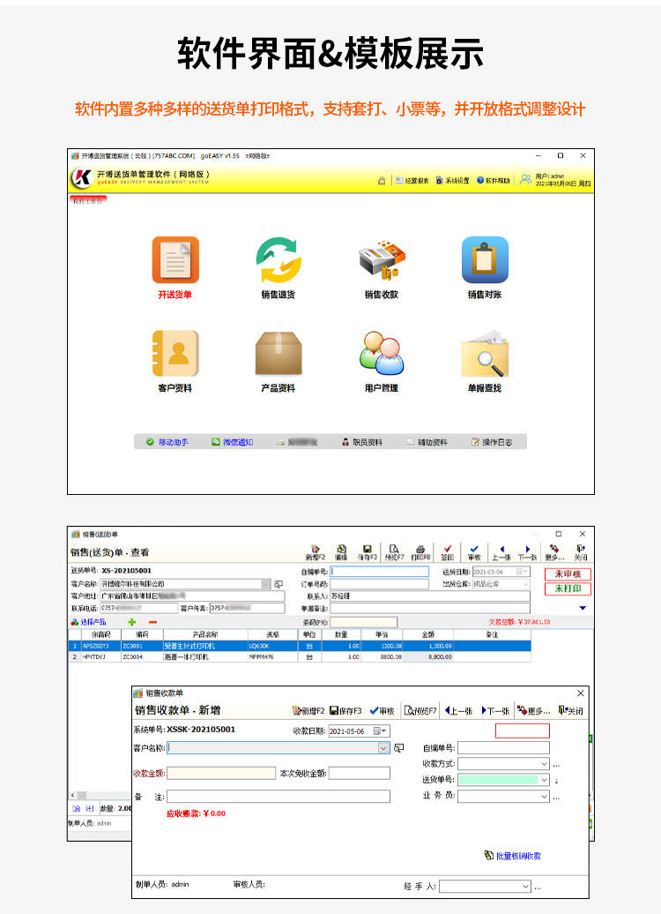Open 客户资料 customer address book
Screen dimensions: 661x914
click(175, 354)
